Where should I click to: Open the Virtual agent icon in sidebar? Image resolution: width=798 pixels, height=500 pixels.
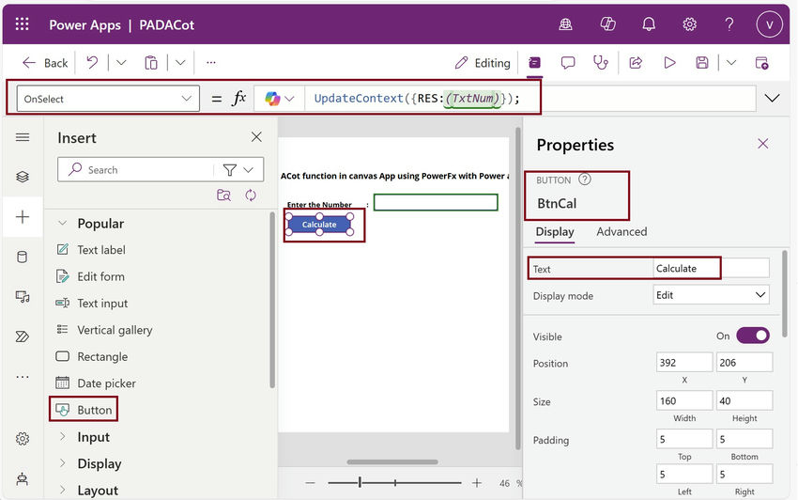coord(23,479)
